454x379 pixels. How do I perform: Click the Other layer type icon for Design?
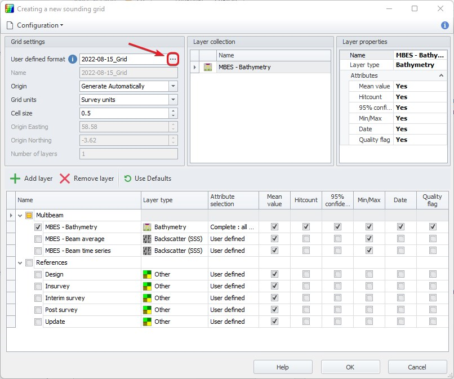click(x=148, y=274)
